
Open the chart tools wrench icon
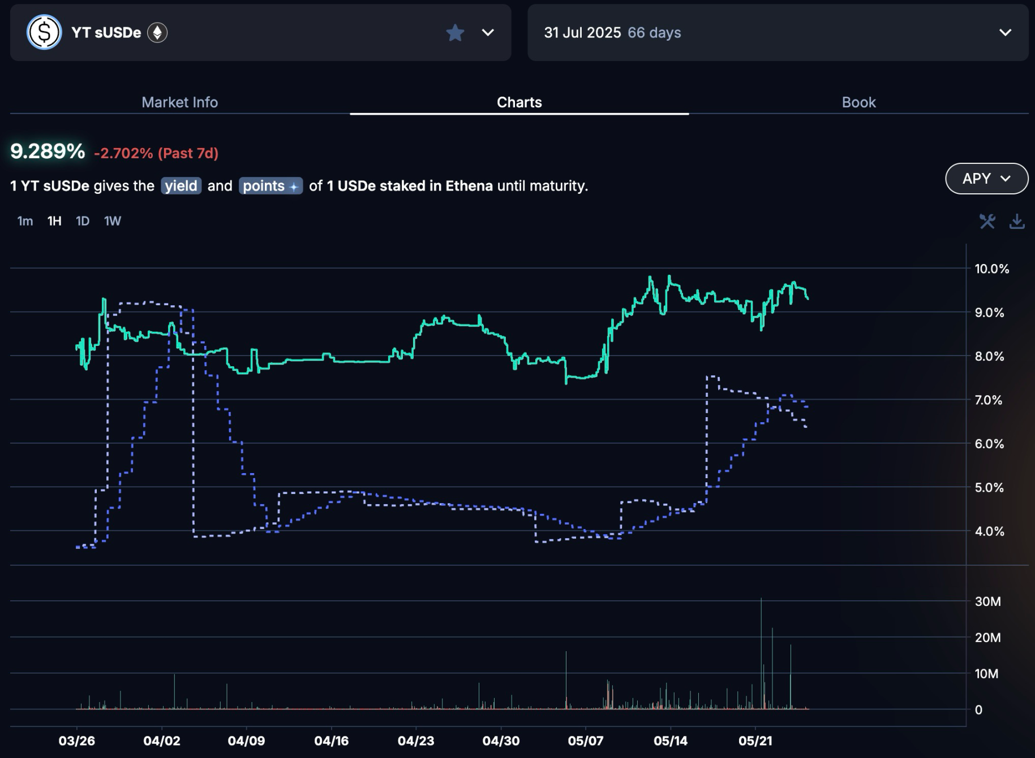pyautogui.click(x=987, y=221)
